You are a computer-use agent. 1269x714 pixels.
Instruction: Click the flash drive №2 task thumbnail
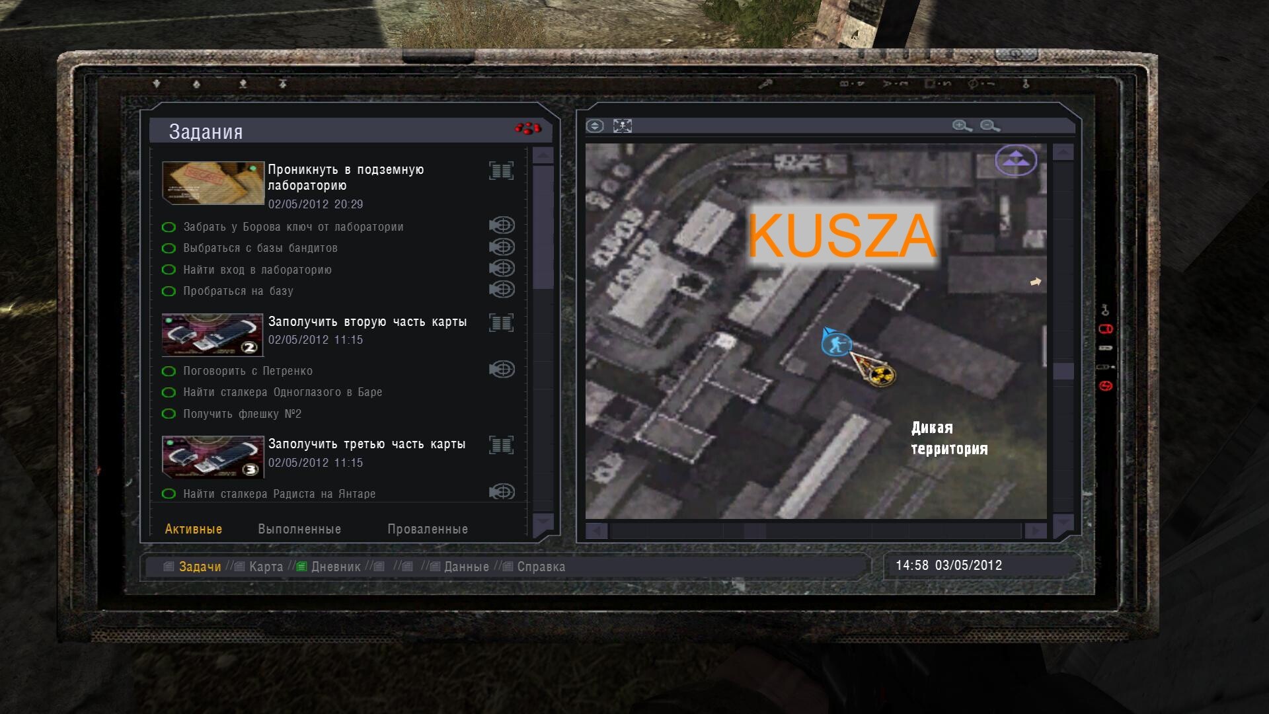click(x=213, y=335)
